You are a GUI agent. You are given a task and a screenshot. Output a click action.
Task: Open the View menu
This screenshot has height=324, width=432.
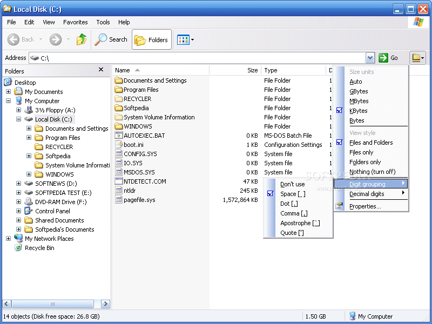tap(49, 22)
